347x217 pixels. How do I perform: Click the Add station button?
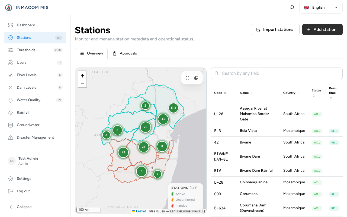click(322, 30)
